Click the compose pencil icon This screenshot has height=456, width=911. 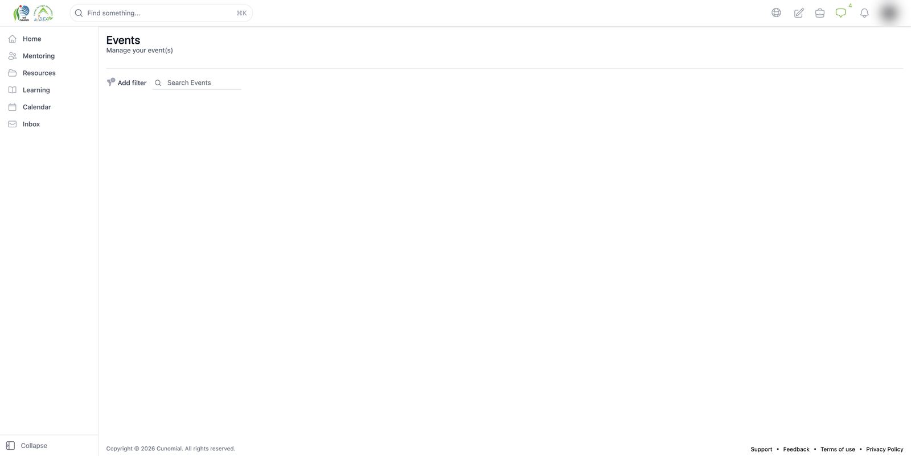coord(799,13)
